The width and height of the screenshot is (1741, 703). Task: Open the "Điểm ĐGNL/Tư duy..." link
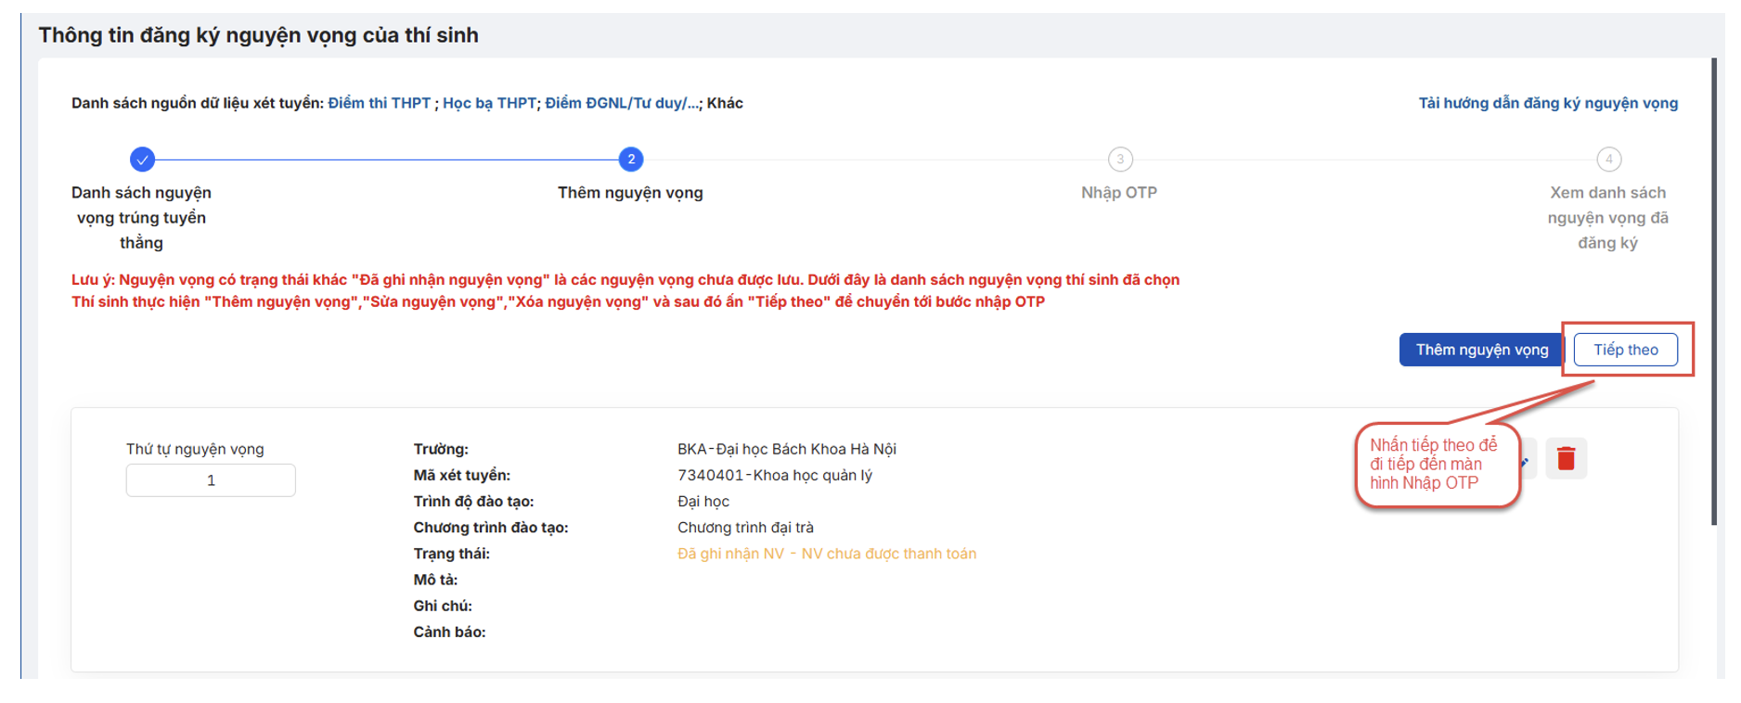[621, 103]
